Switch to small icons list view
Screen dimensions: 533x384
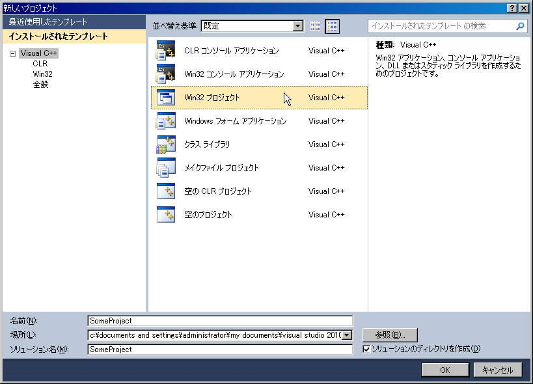(314, 26)
